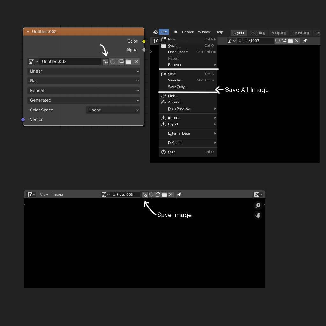Toggle the pin icon in the bottom image editor
This screenshot has height=326, width=326.
point(179,195)
